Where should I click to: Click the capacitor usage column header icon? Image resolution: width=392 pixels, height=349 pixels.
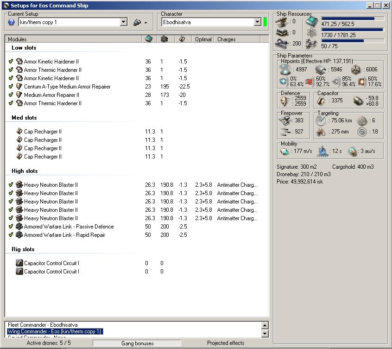(x=182, y=39)
